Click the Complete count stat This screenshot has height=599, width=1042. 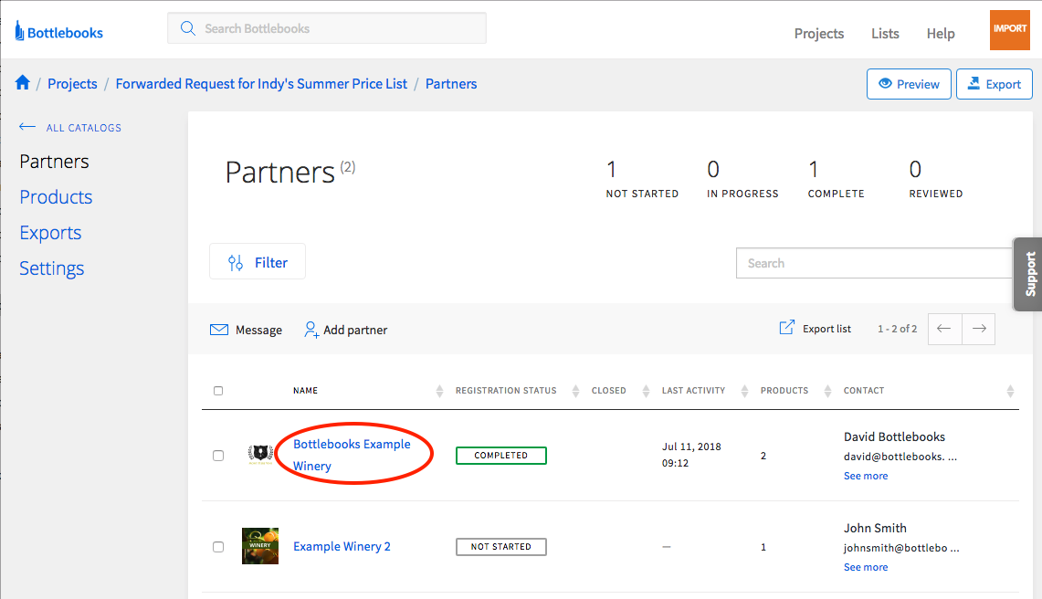tap(836, 180)
